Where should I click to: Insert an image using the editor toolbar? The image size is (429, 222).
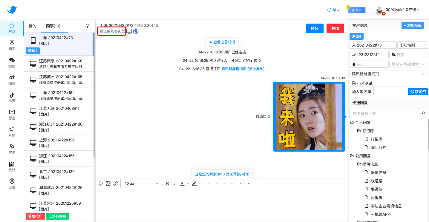[108, 184]
